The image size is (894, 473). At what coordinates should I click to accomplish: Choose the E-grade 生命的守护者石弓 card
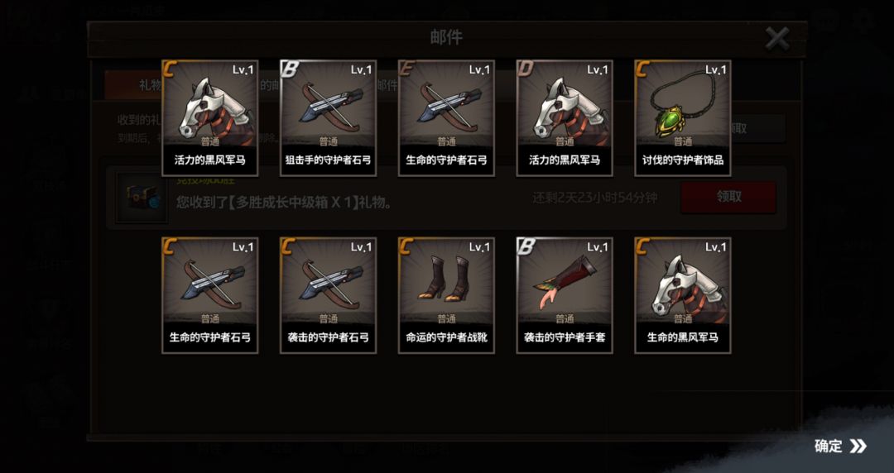click(x=446, y=118)
